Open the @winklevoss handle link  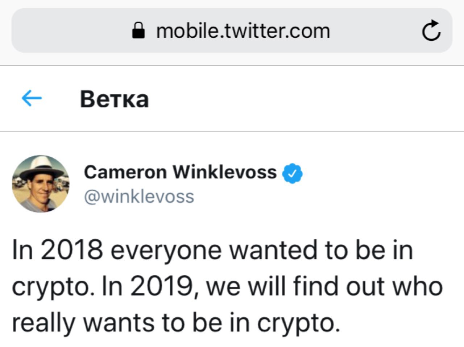point(139,197)
